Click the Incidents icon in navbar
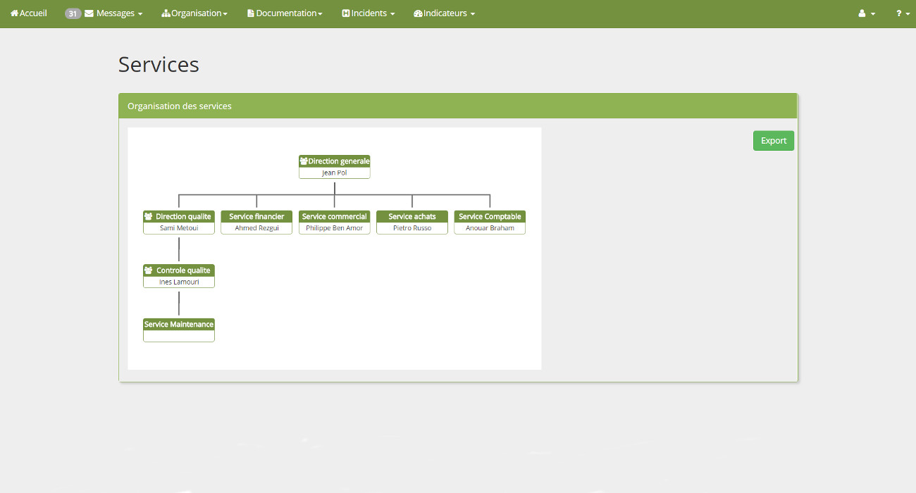The width and height of the screenshot is (916, 493). pyautogui.click(x=346, y=13)
